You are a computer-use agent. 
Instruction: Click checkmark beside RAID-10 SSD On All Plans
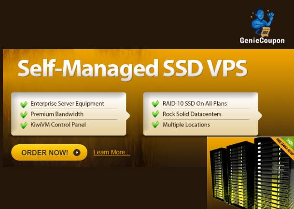[x=155, y=104]
